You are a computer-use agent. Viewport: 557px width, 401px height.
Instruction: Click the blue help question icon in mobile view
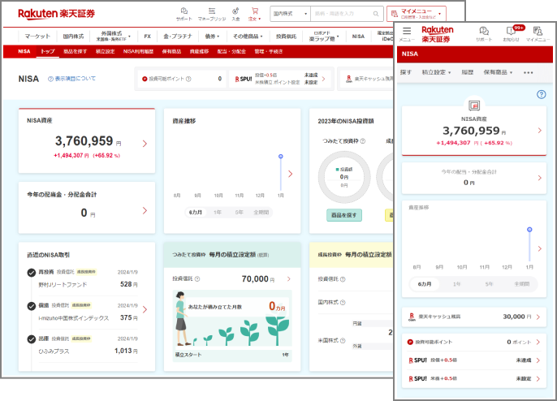pyautogui.click(x=541, y=94)
